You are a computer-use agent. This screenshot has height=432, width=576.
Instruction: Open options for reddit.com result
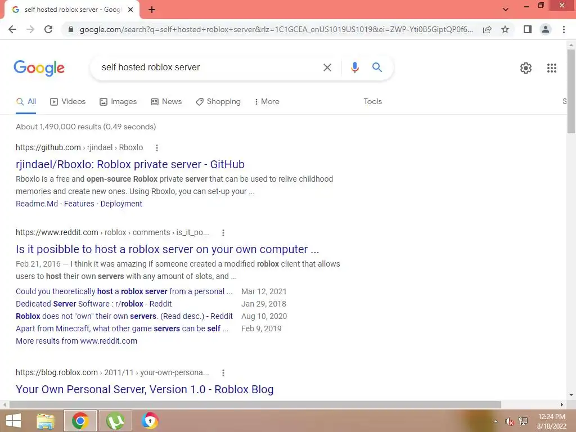tap(223, 233)
